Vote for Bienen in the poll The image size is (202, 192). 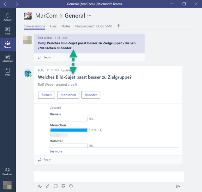[46, 95]
